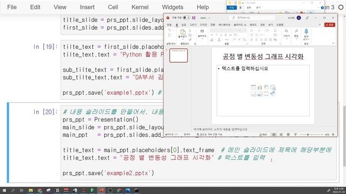Switch to the 보기 ribbon tab
The width and height of the screenshot is (346, 194).
[270, 25]
